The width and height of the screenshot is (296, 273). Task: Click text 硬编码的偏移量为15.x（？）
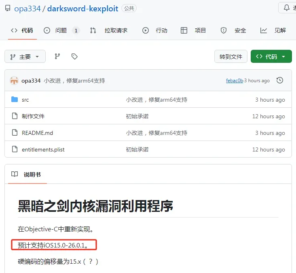point(58,262)
